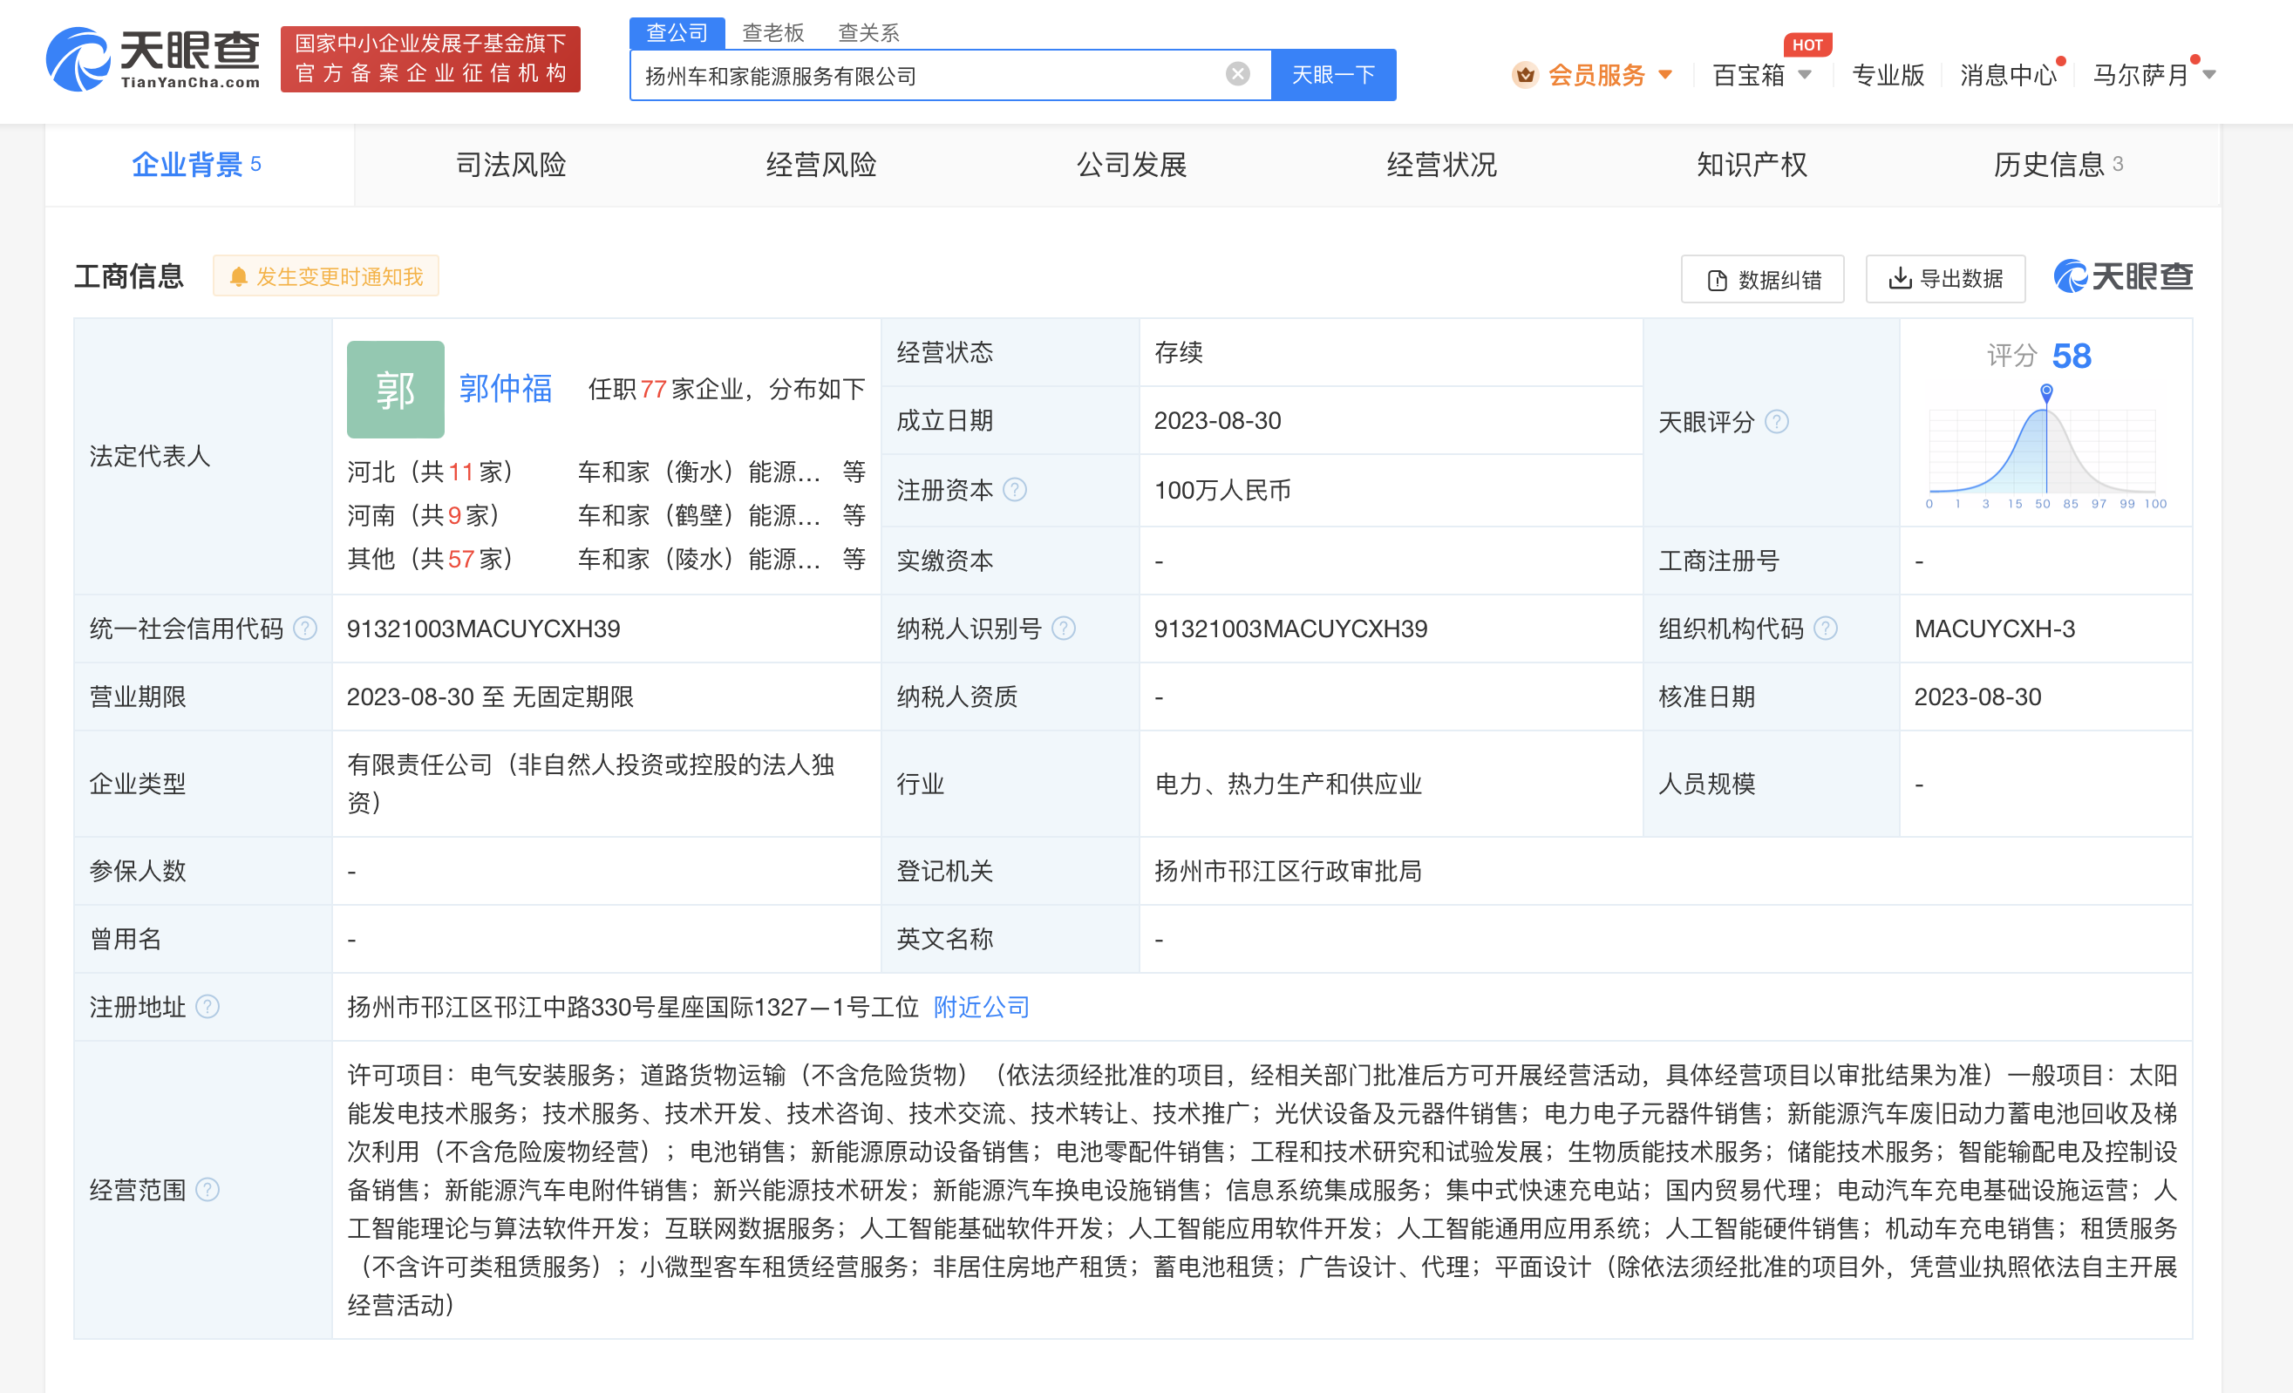Click the TianYanCha logo in header
Viewport: 2293px width, 1393px height.
pos(153,58)
